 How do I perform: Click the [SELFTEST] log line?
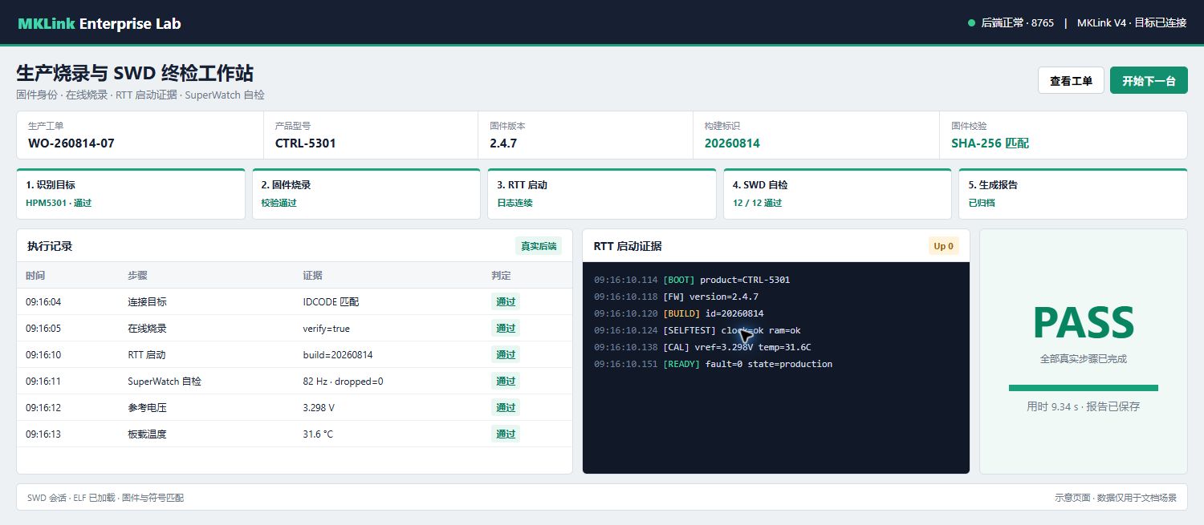pyautogui.click(x=698, y=330)
